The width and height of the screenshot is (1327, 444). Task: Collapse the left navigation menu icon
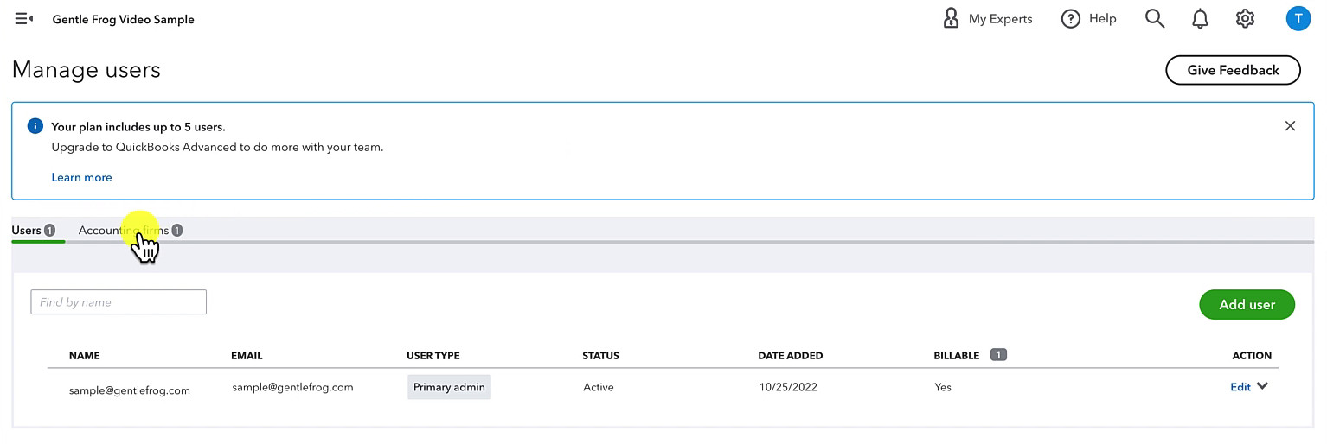(x=24, y=18)
